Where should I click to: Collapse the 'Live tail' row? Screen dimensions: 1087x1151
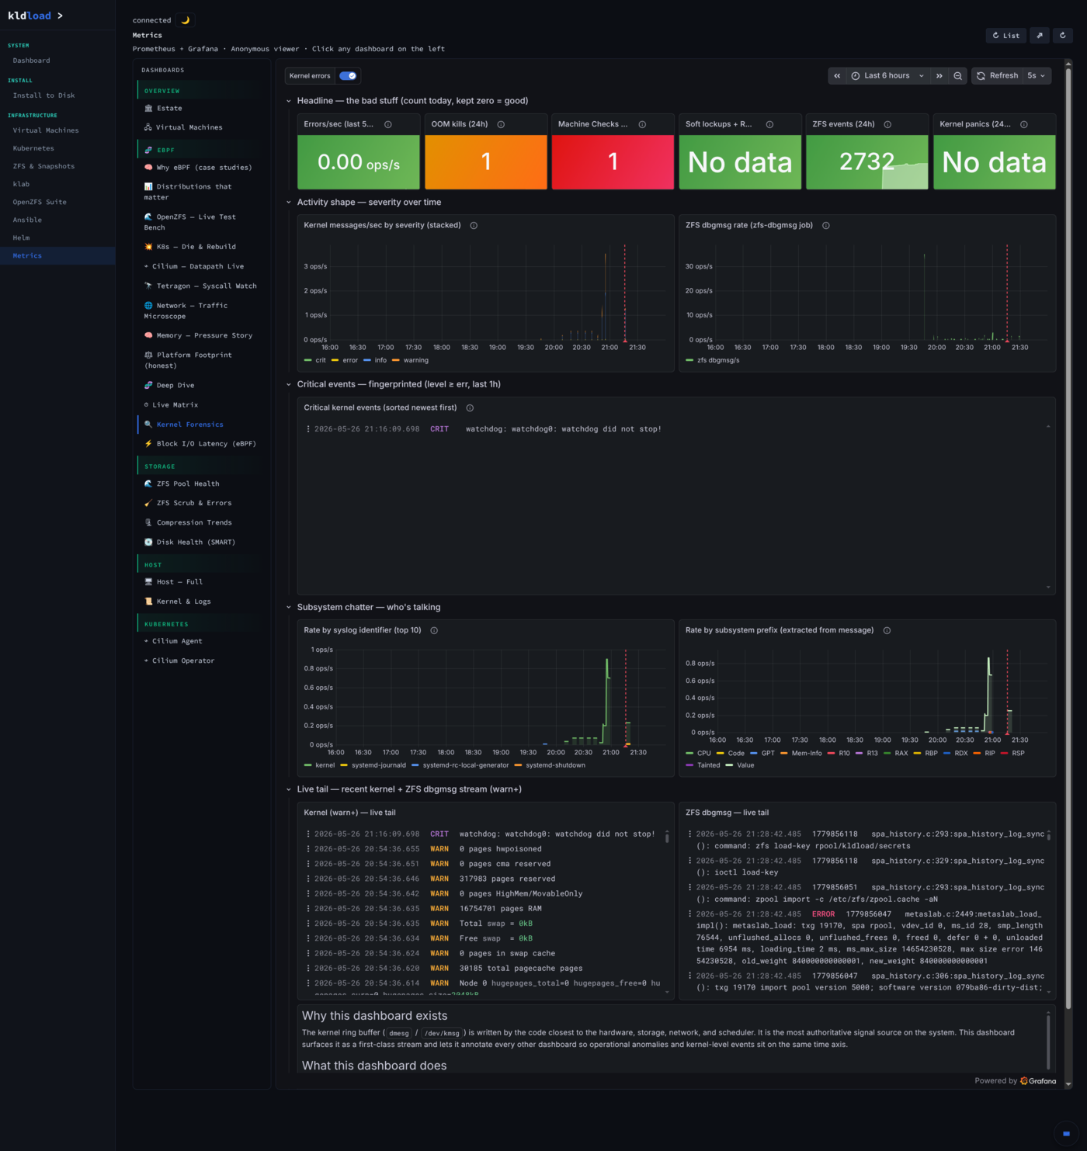pyautogui.click(x=289, y=790)
